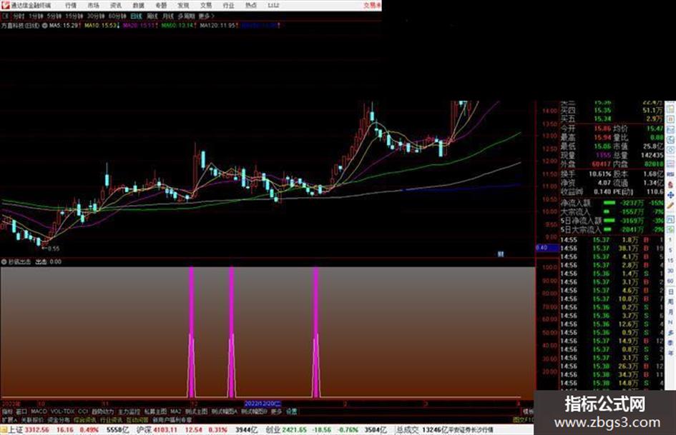
Task: Open the 数据 menu
Action: pyautogui.click(x=138, y=5)
